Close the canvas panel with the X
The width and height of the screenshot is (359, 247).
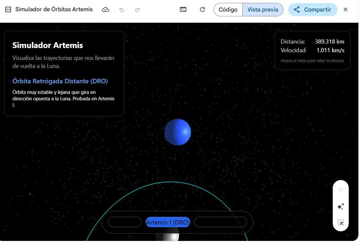(x=346, y=10)
